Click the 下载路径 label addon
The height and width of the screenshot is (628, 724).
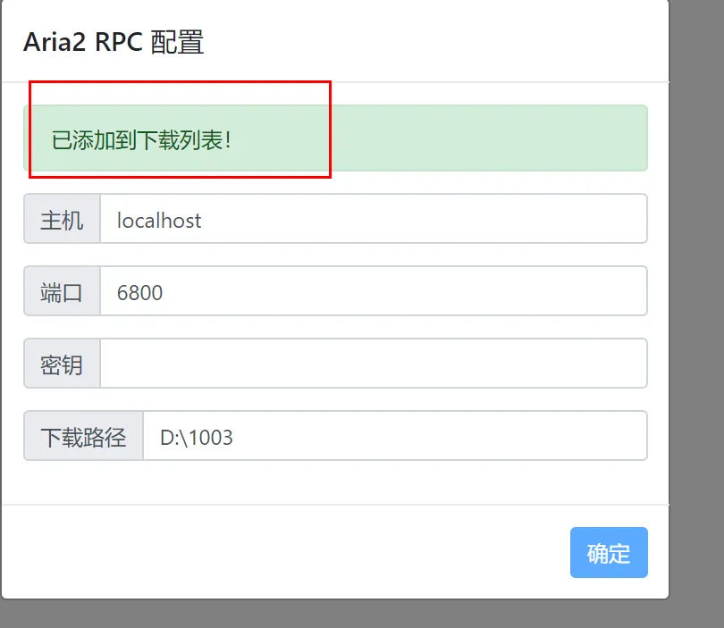point(84,436)
